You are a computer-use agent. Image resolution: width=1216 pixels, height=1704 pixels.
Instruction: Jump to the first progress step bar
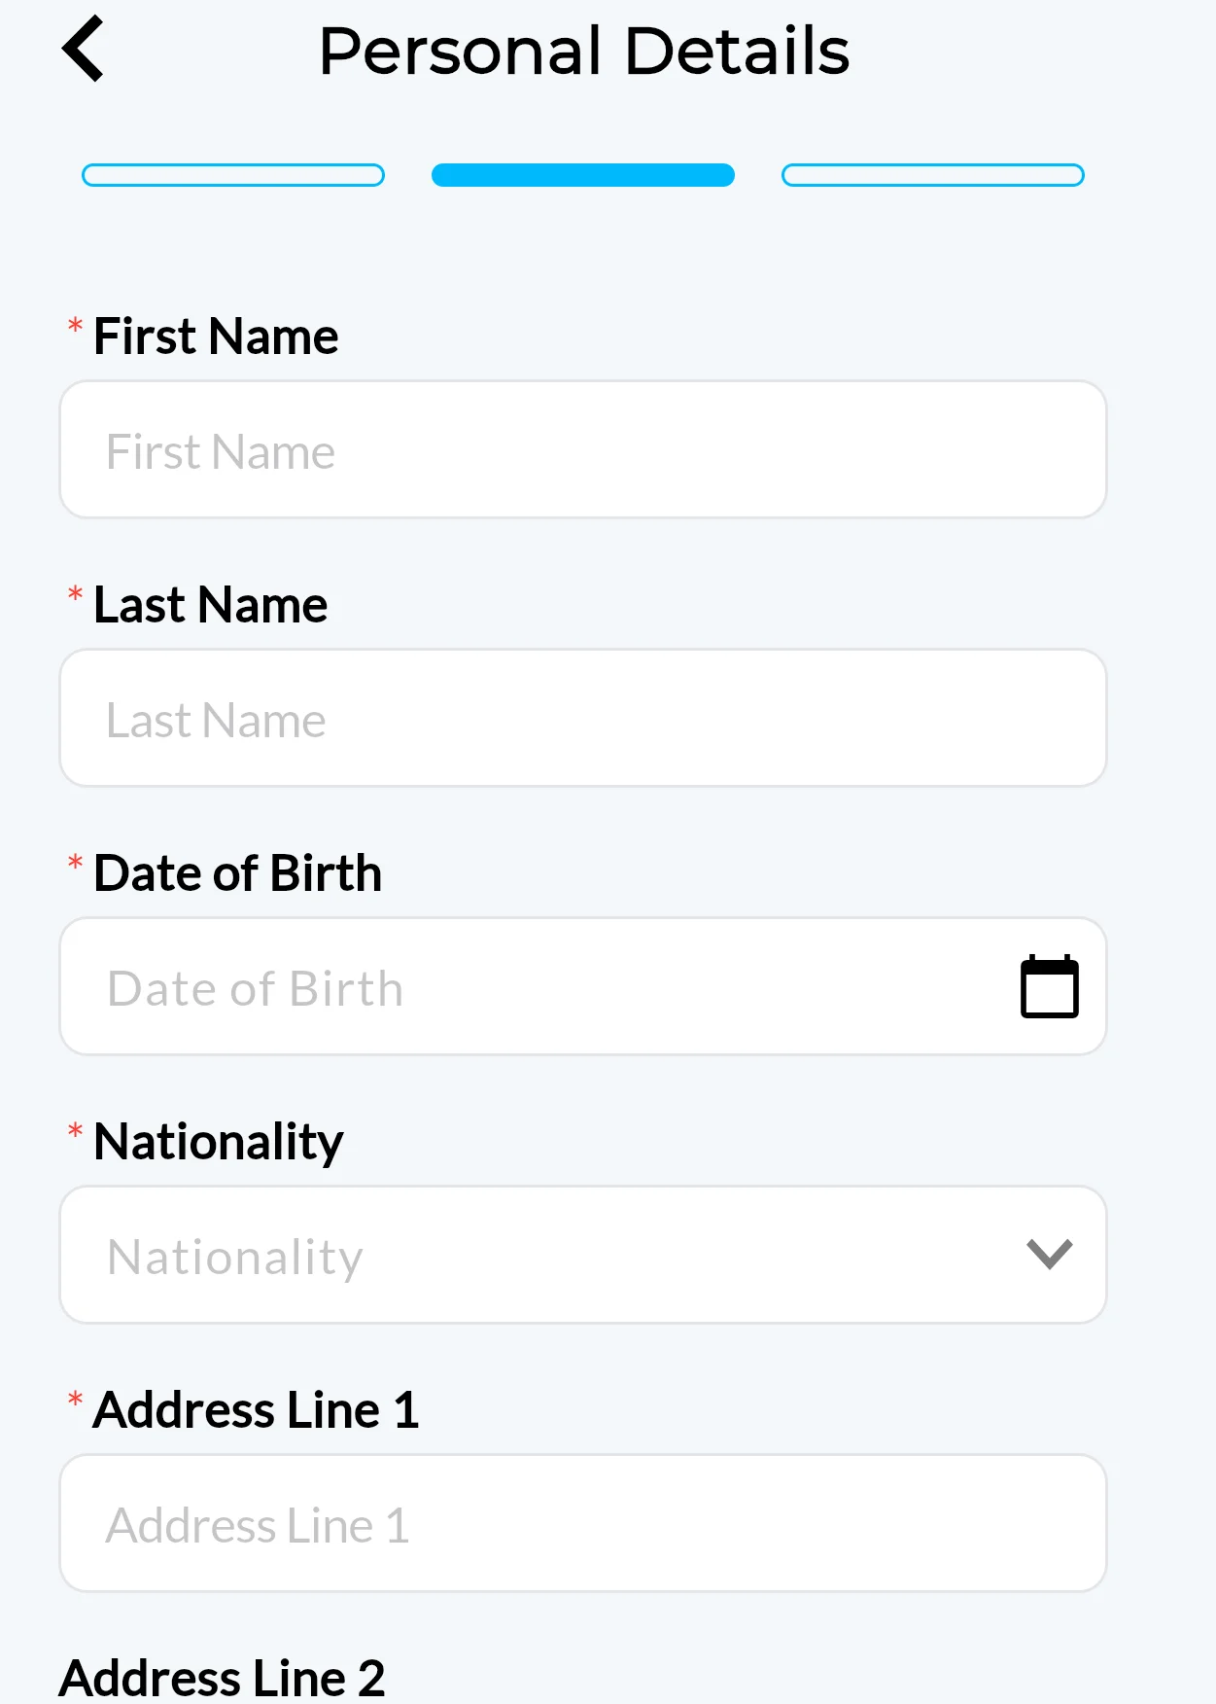tap(233, 175)
